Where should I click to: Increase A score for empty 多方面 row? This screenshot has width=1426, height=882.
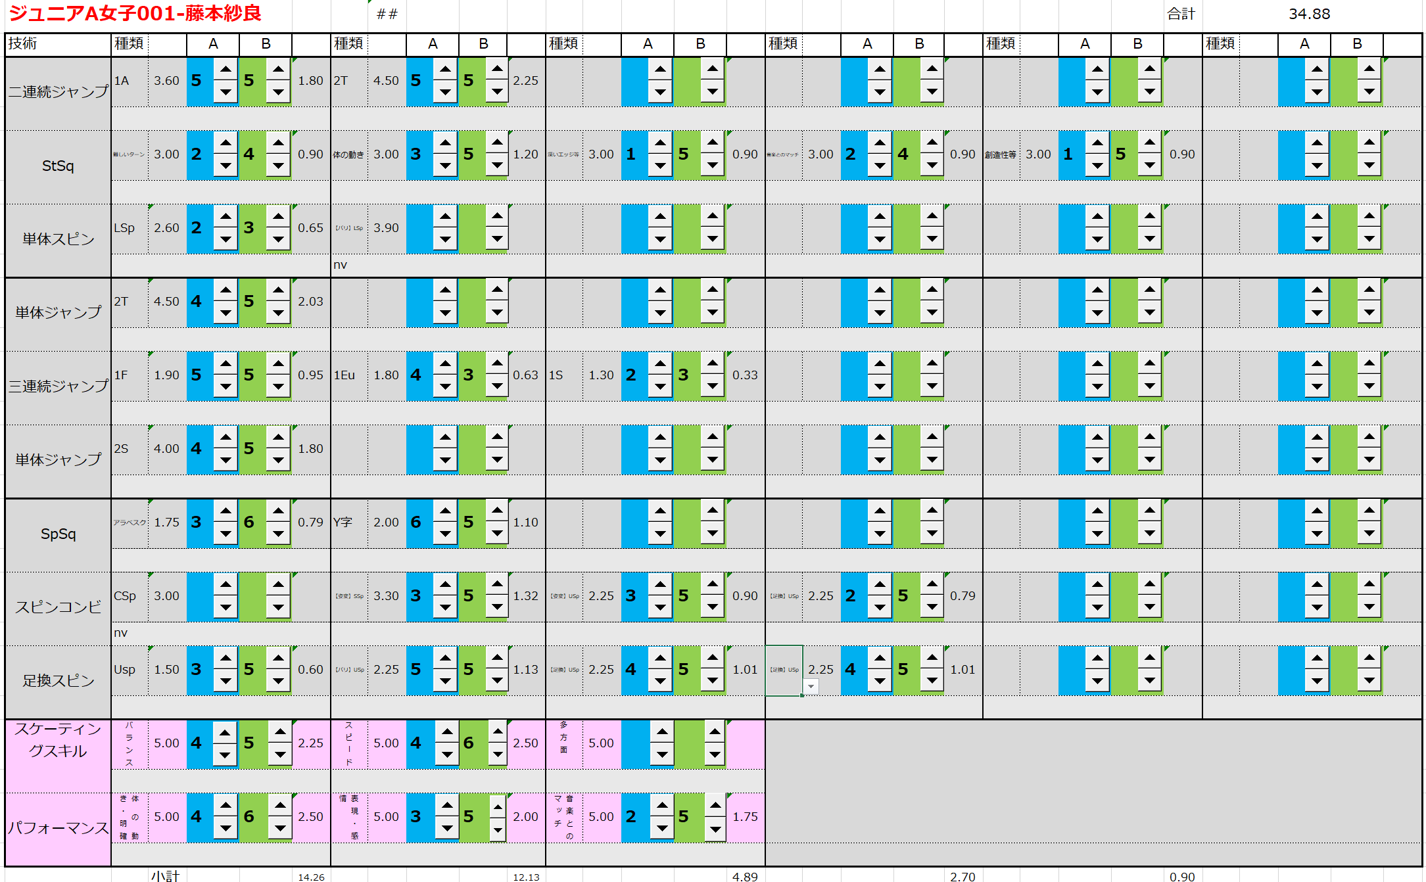point(662,731)
